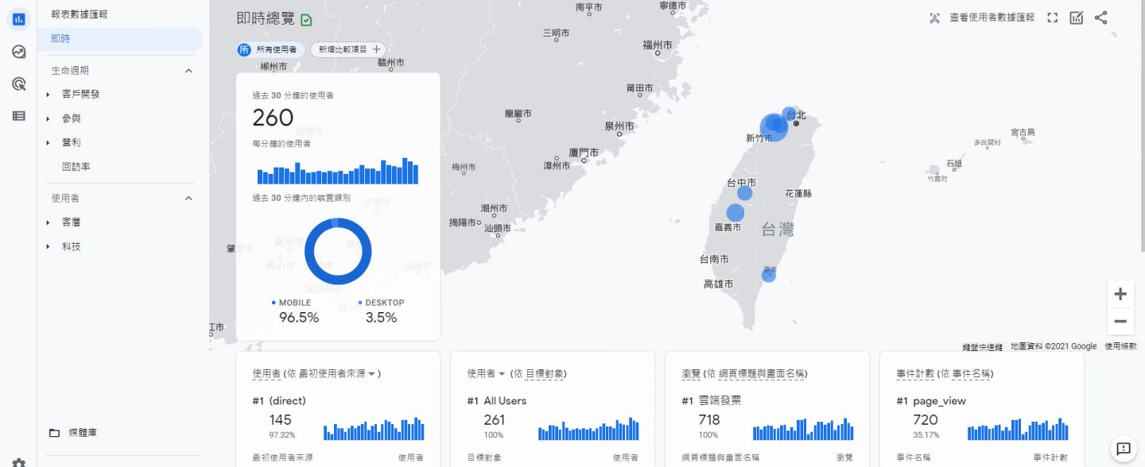Click the large user bubble near 新竹市
This screenshot has width=1145, height=467.
[x=774, y=127]
